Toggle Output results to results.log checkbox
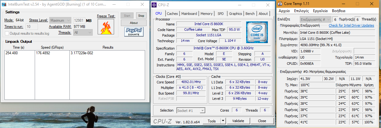This screenshot has width=381, height=128. pos(7,33)
